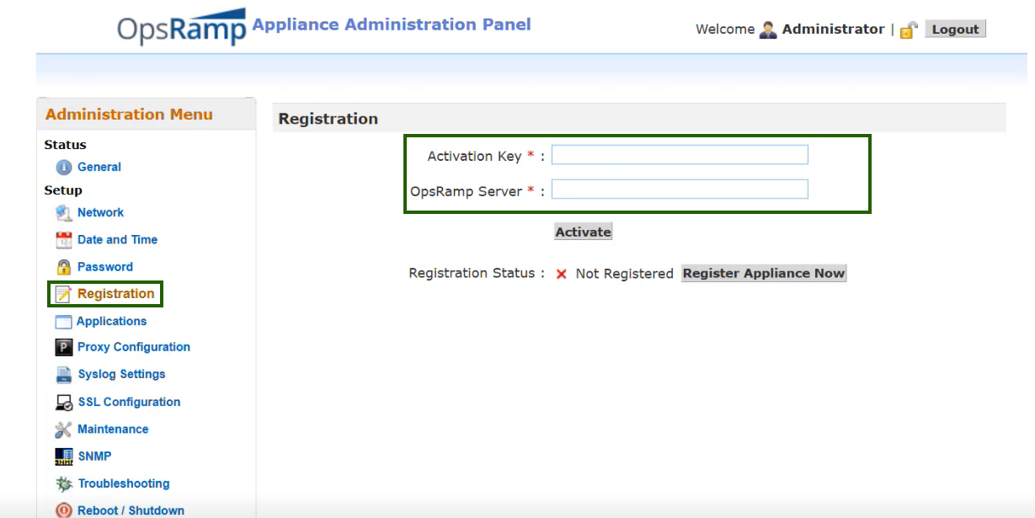
Task: Click the Password padlock icon
Action: point(64,267)
